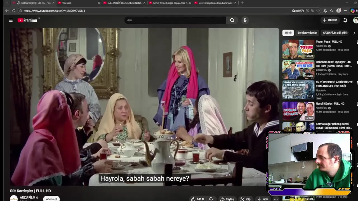
Task: Go back with browser back arrow
Action: [x=7, y=11]
